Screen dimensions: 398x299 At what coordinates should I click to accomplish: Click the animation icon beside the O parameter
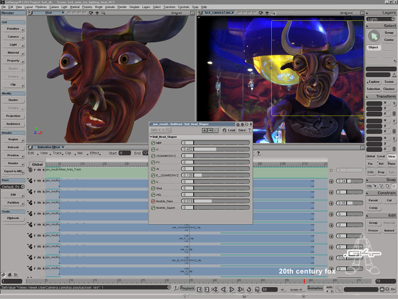click(x=153, y=149)
